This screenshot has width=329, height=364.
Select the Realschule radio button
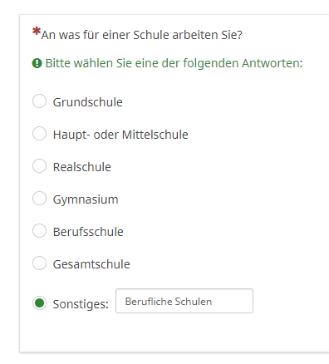(x=39, y=165)
